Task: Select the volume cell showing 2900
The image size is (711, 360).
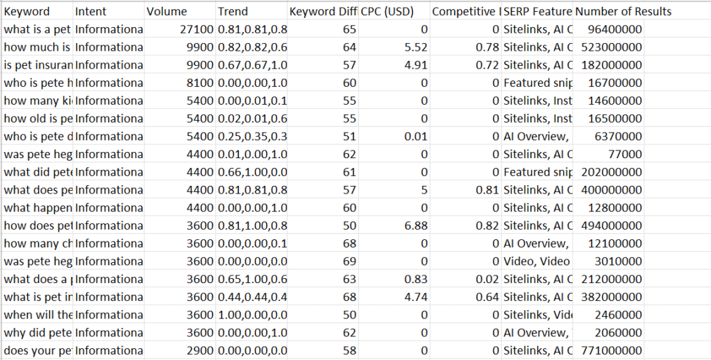Action: tap(179, 351)
